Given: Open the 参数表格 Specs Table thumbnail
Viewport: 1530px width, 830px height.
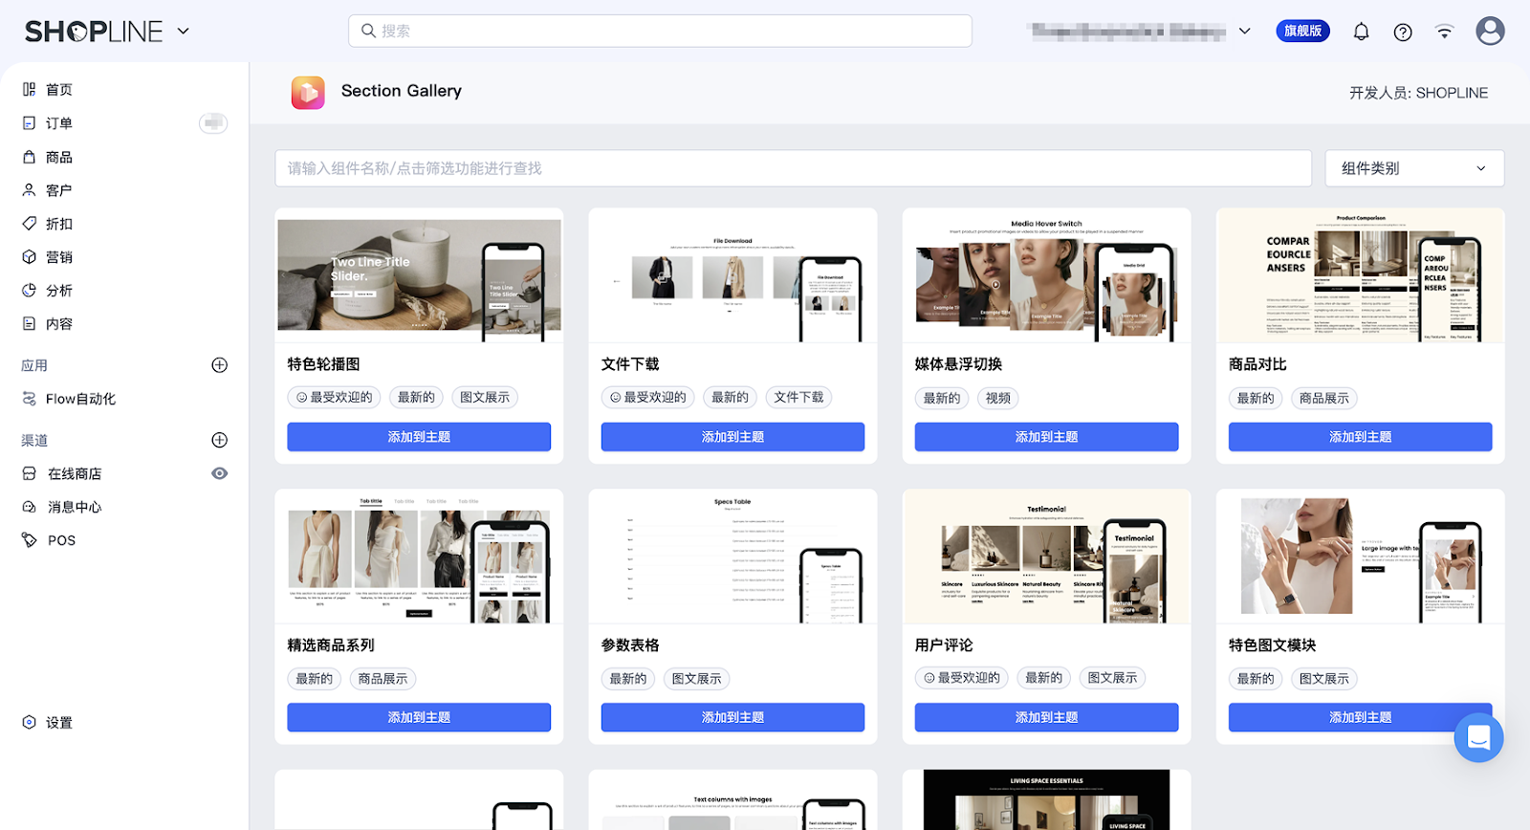Looking at the screenshot, I should pos(732,557).
